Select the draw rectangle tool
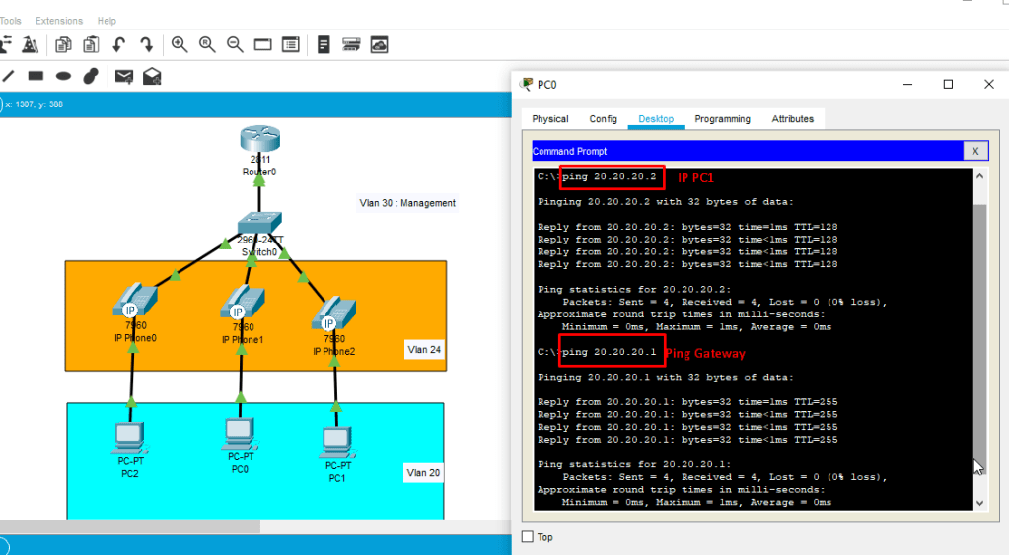Image resolution: width=1009 pixels, height=555 pixels. [36, 76]
